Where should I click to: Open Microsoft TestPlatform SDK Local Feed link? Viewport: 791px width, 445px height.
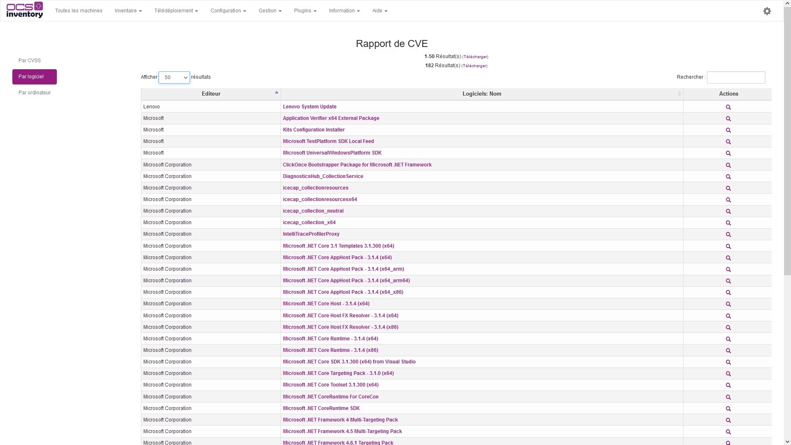(x=328, y=141)
